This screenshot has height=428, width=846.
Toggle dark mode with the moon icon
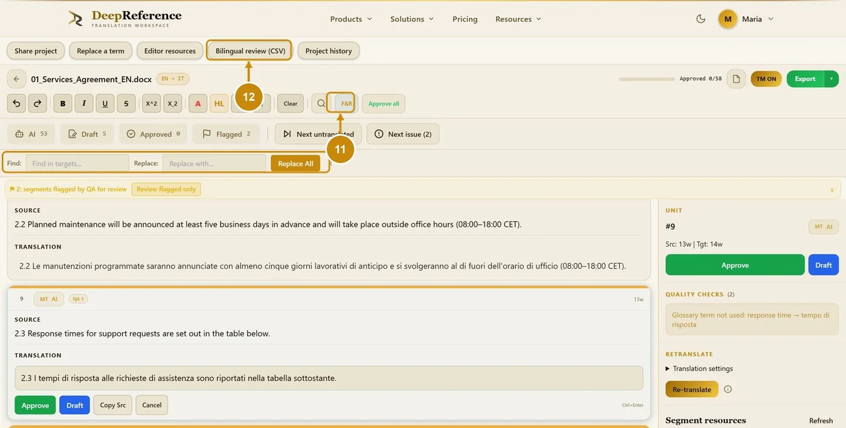[701, 19]
